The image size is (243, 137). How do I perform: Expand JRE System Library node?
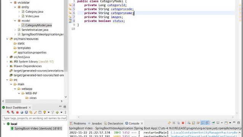tap(7, 62)
